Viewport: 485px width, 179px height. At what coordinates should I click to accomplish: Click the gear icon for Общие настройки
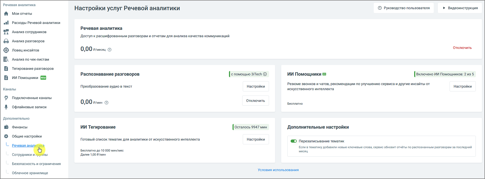coord(6,136)
